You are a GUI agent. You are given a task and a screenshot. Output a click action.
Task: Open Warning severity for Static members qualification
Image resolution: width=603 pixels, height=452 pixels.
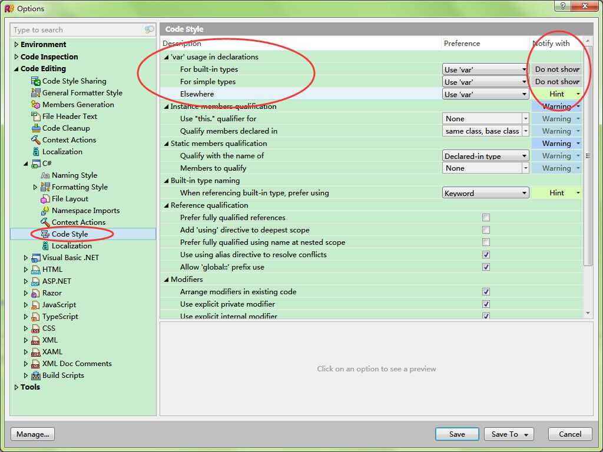557,144
